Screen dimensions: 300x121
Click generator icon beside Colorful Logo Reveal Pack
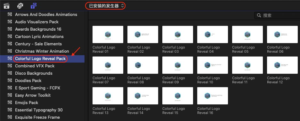click(10, 59)
